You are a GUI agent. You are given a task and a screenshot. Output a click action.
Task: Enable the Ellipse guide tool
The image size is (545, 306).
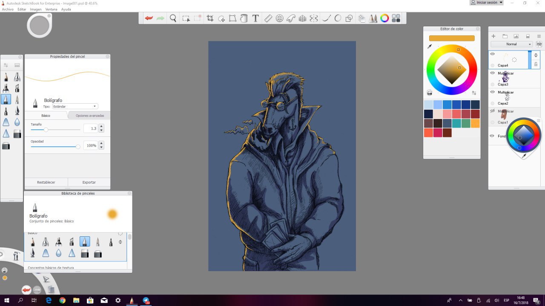point(280,18)
